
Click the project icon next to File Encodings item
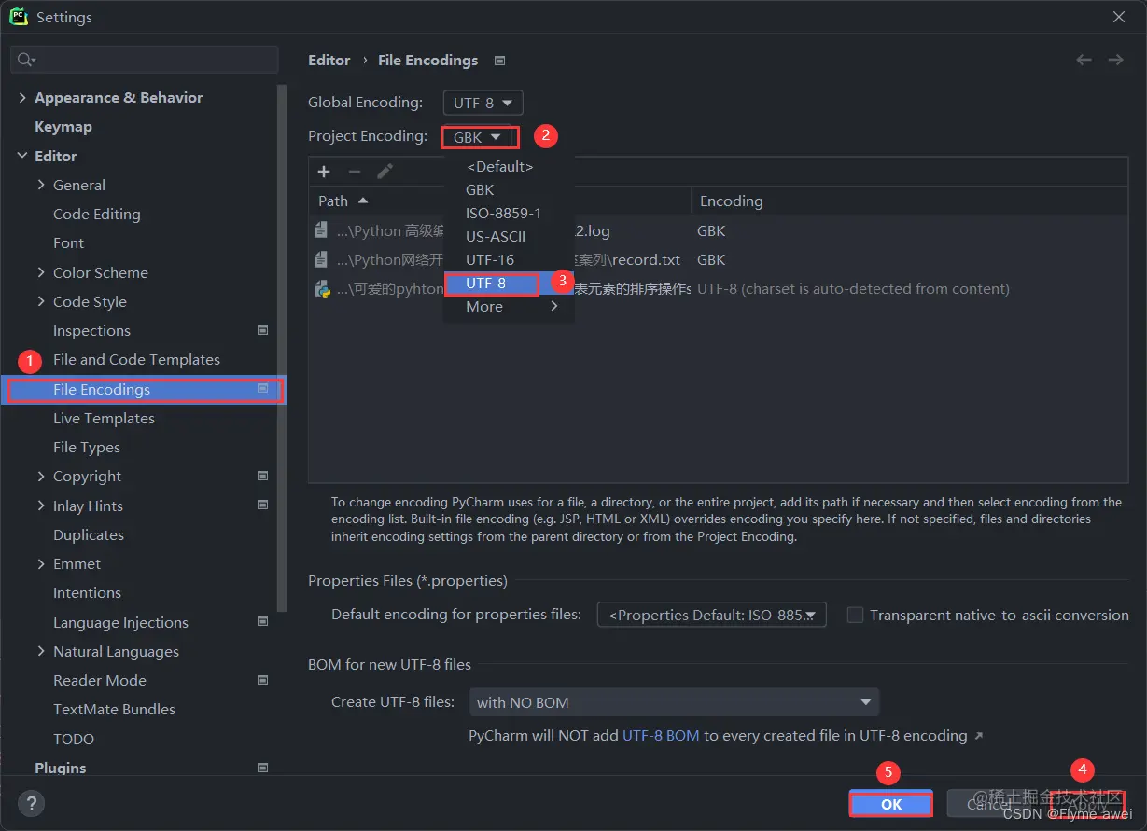pyautogui.click(x=262, y=389)
